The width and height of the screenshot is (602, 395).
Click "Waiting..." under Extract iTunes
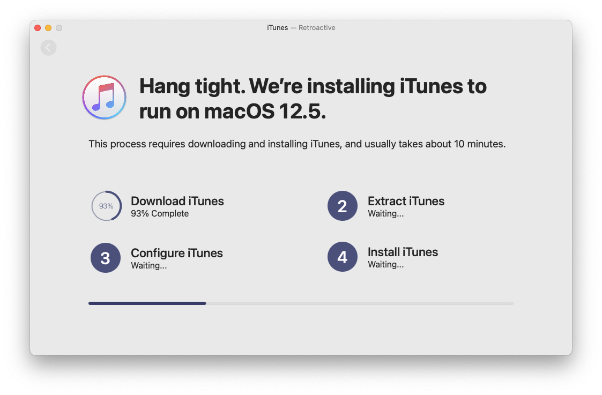(x=386, y=213)
